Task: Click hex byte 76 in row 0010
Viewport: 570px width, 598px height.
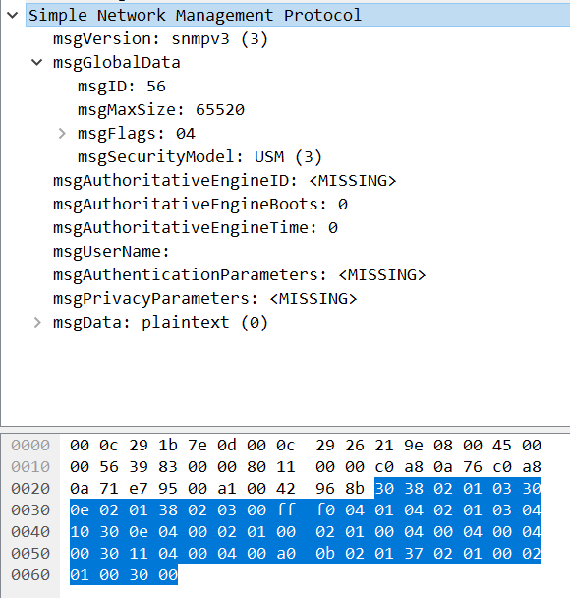Action: [473, 467]
